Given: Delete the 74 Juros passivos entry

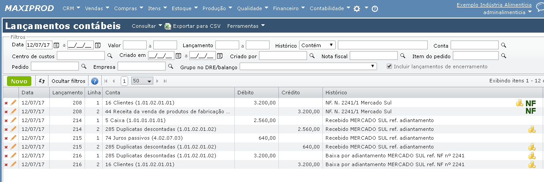Looking at the screenshot, I should coord(6,138).
